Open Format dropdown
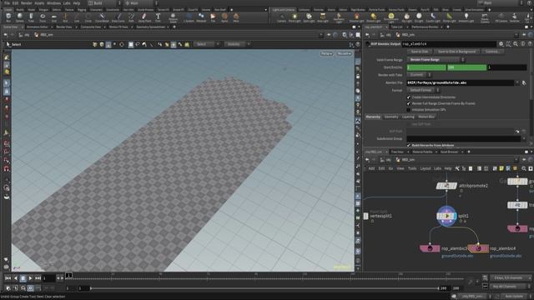The width and height of the screenshot is (534, 300). pyautogui.click(x=423, y=90)
